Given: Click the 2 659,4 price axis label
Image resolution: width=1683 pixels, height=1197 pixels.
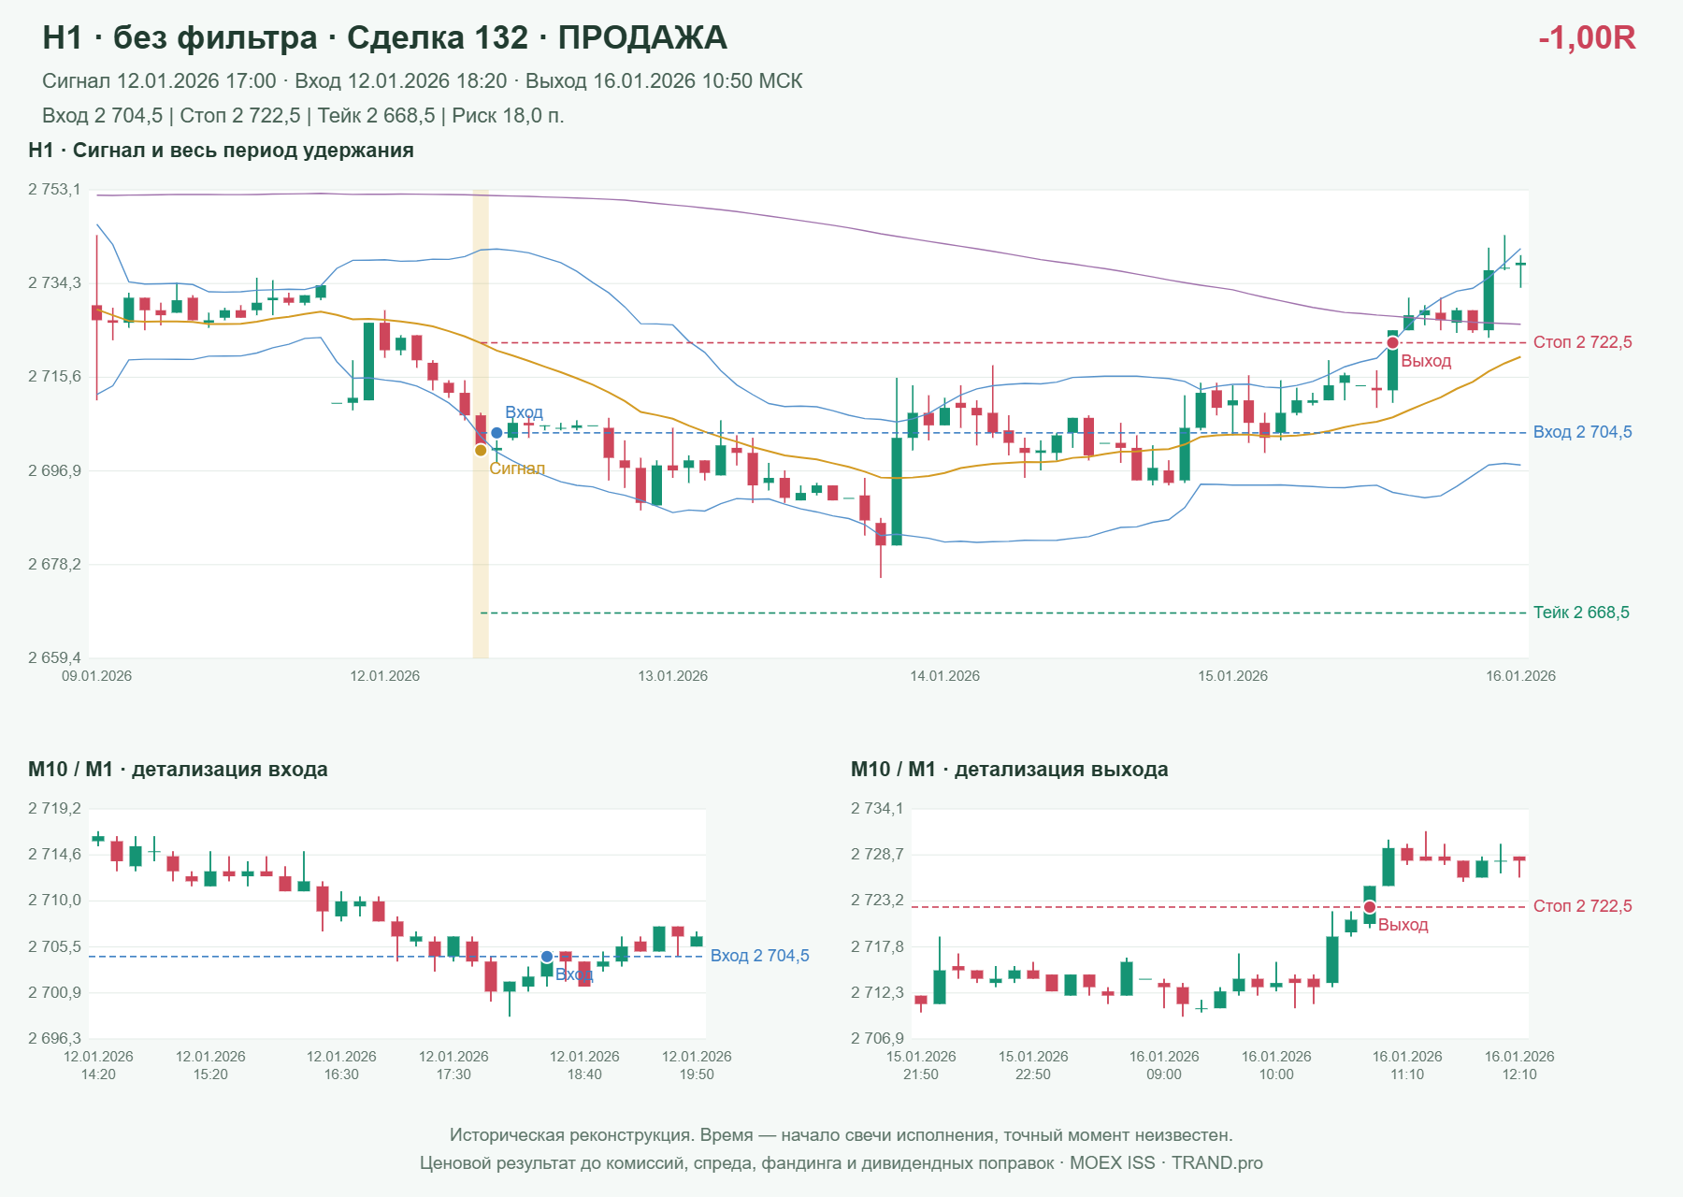Looking at the screenshot, I should [x=54, y=658].
